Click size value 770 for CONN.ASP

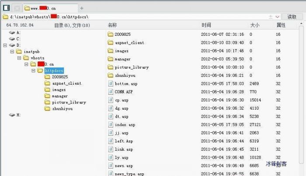coord(253,92)
